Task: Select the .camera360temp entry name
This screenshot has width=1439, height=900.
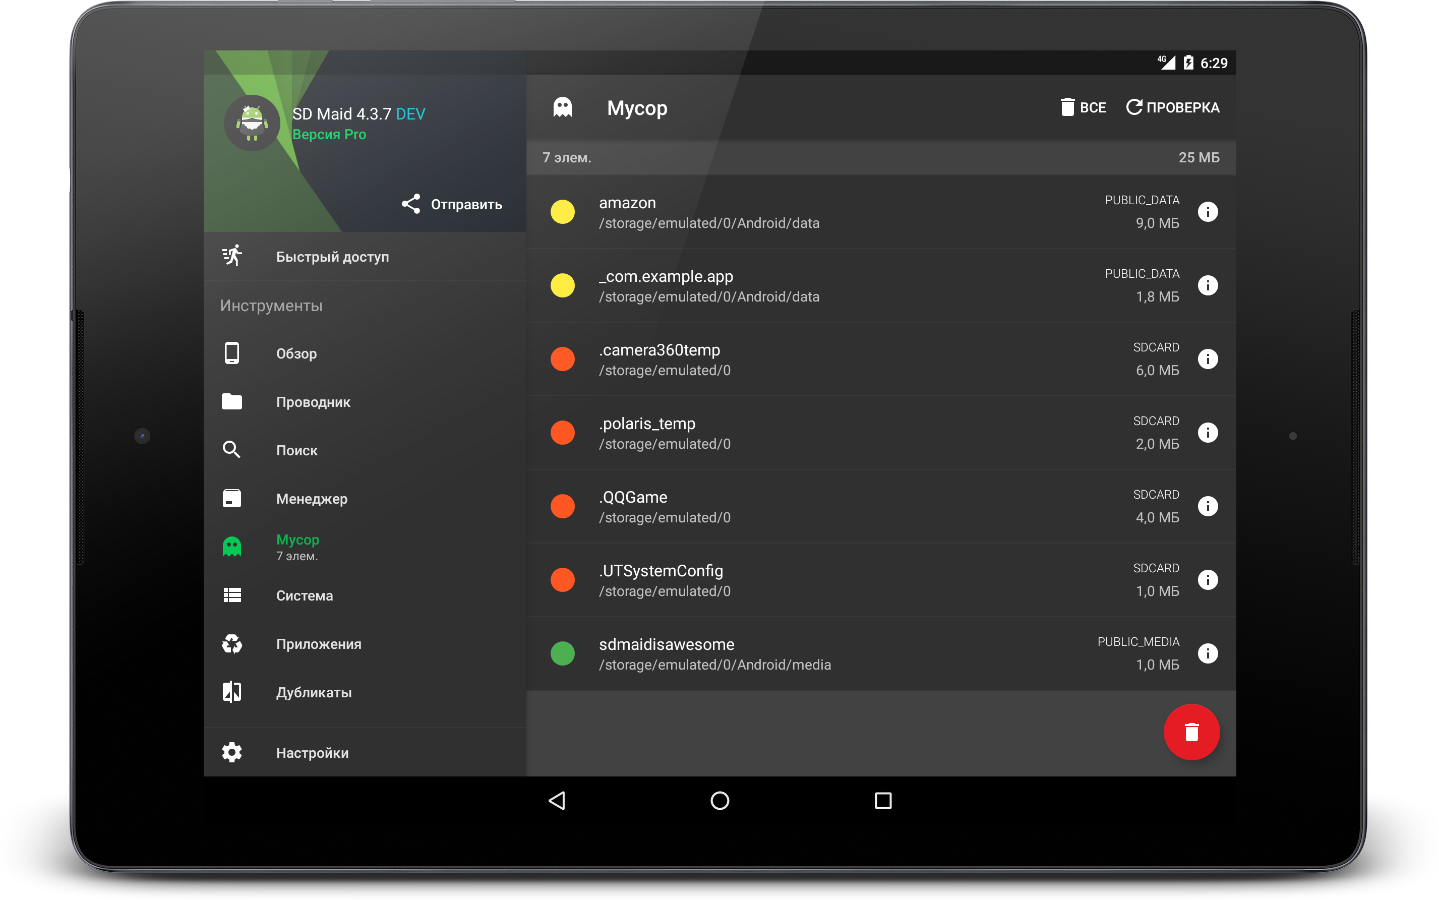Action: (659, 350)
